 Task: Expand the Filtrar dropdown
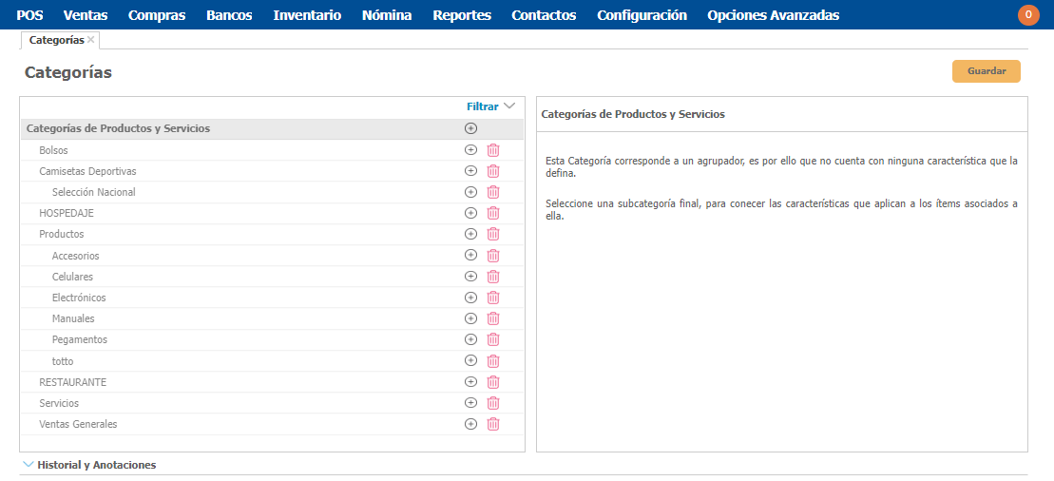coord(489,106)
